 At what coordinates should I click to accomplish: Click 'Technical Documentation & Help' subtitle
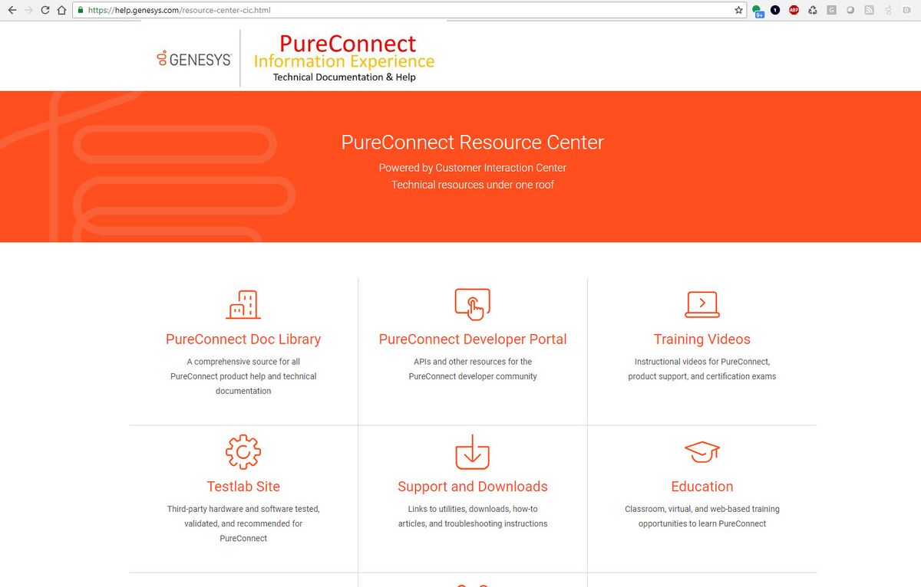click(x=345, y=77)
